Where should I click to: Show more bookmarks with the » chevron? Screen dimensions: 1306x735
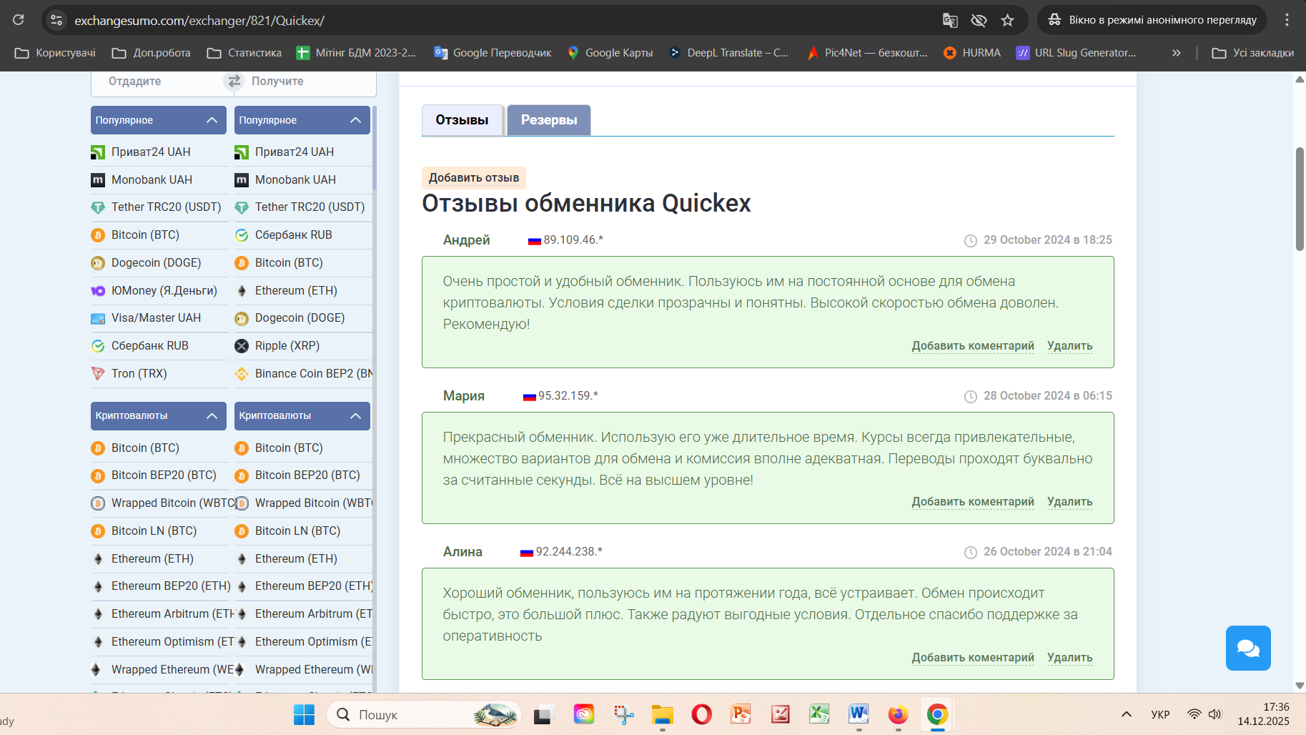[x=1176, y=53]
